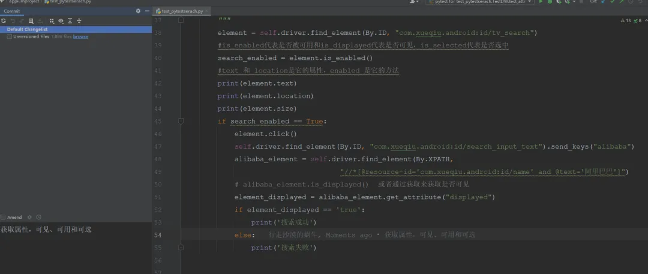The width and height of the screenshot is (648, 274).
Task: Click the browse link for unversioned files
Action: tap(80, 37)
